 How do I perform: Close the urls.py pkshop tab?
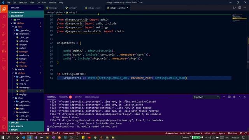[x=128, y=8]
